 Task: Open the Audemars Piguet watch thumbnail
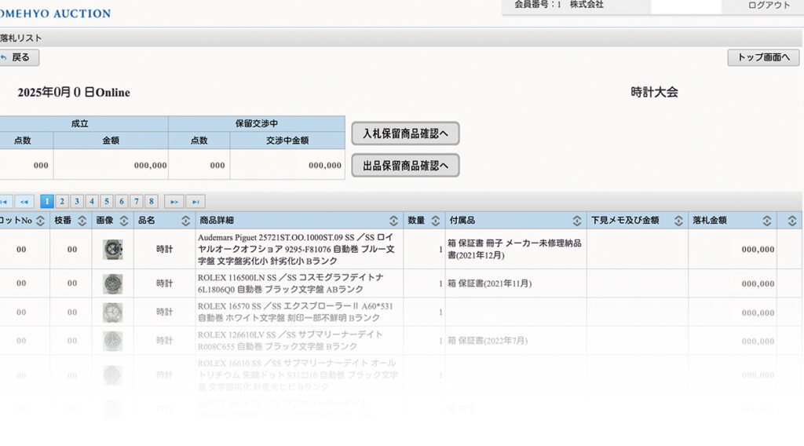point(112,249)
